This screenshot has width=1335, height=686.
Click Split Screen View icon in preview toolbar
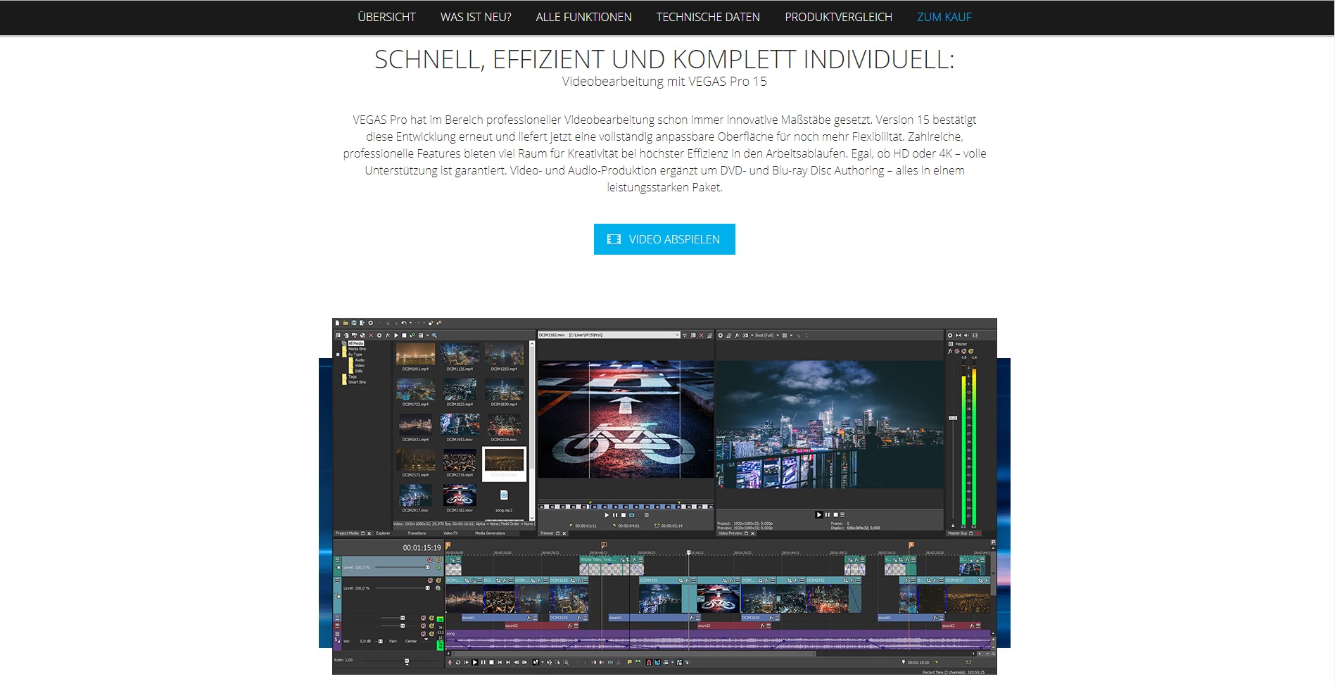coord(745,336)
